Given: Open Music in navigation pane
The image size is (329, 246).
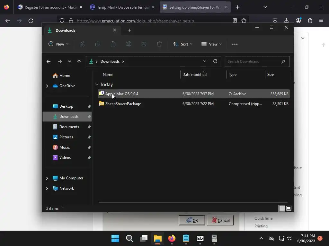Looking at the screenshot, I should tap(67, 147).
